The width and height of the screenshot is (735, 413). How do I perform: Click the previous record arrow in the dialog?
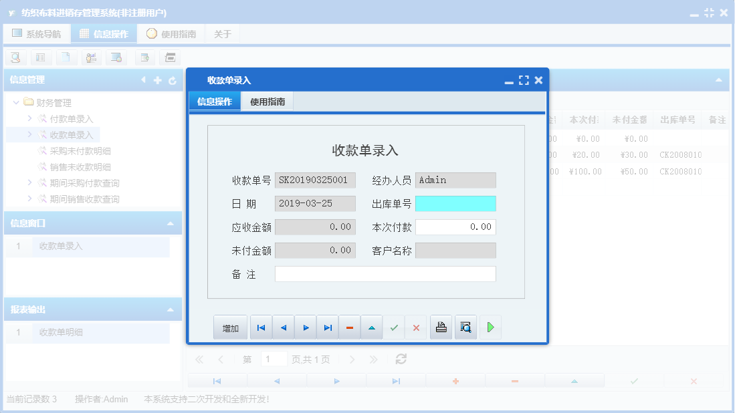pos(284,327)
